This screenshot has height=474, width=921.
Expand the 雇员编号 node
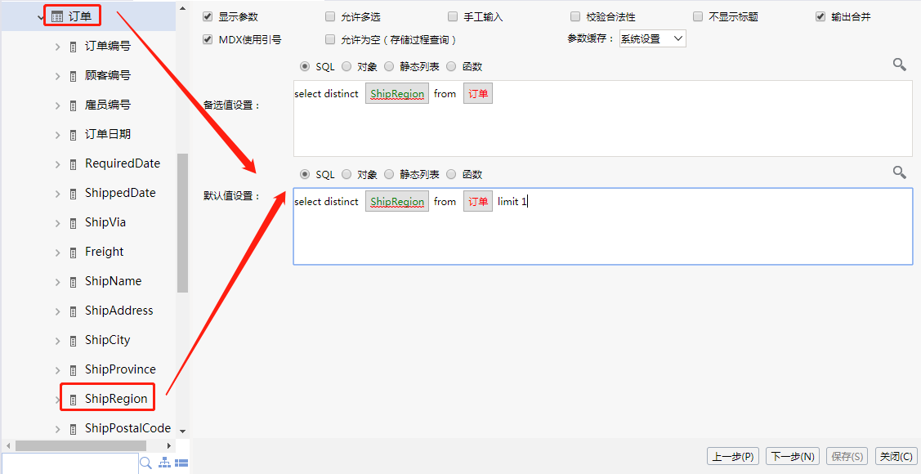57,105
